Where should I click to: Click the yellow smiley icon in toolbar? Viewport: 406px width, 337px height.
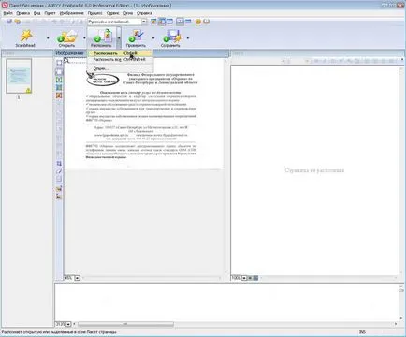(198, 22)
